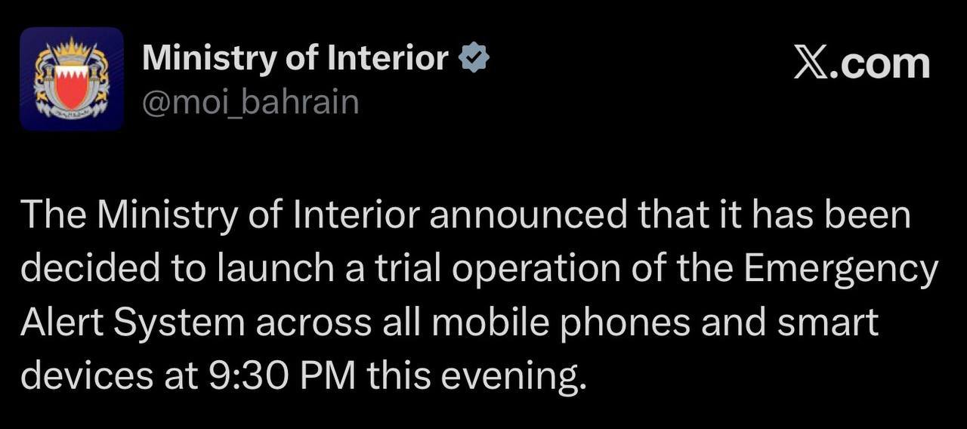The height and width of the screenshot is (429, 967).
Task: Open the Ministry of Interior profile avatar
Action: [72, 79]
